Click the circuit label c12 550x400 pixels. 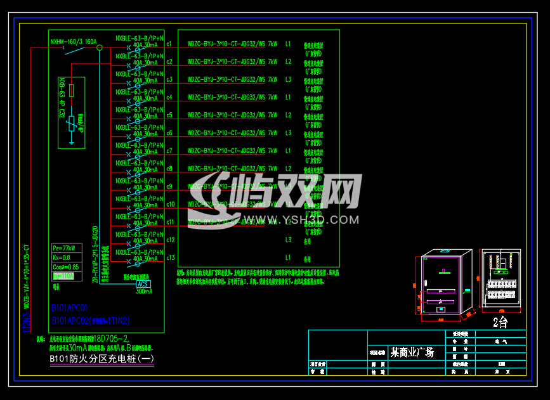(x=171, y=240)
